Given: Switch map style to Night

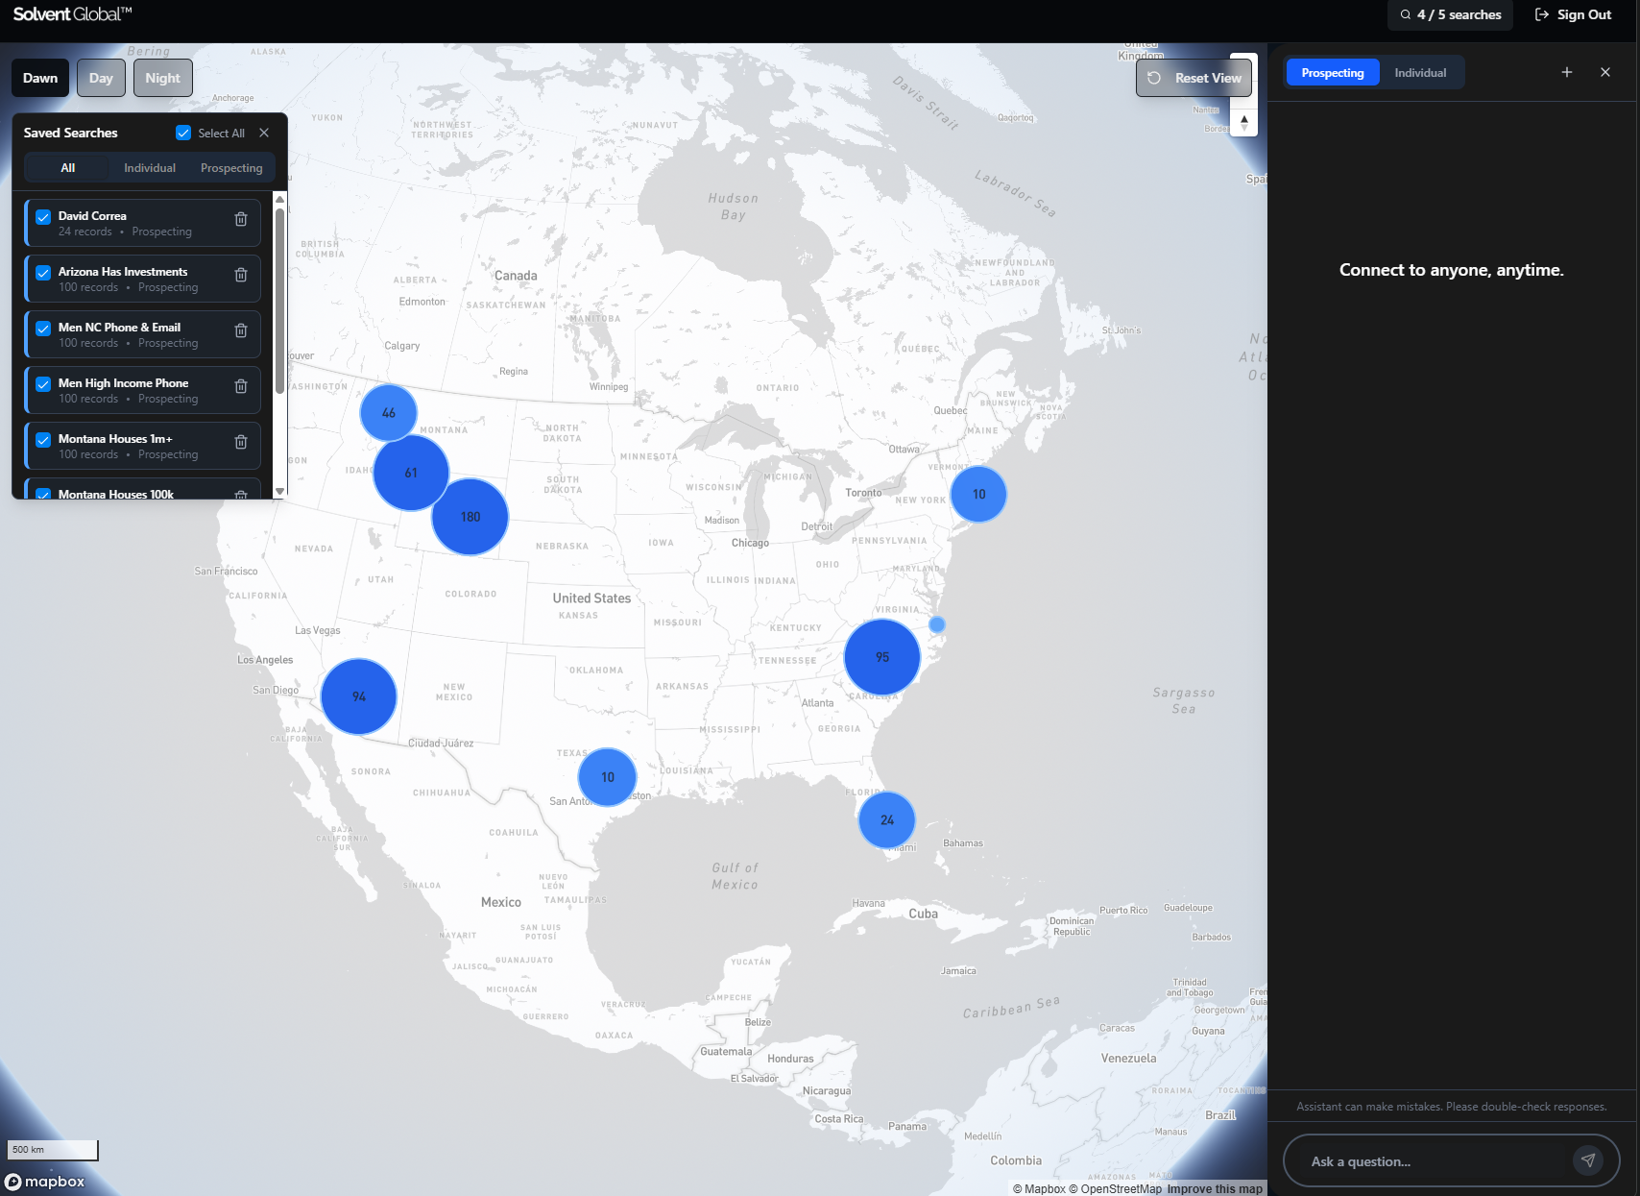Looking at the screenshot, I should 163,78.
